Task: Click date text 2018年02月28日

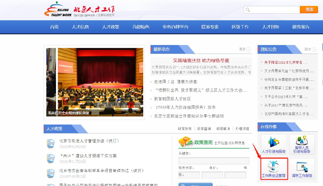Action: tap(72, 147)
